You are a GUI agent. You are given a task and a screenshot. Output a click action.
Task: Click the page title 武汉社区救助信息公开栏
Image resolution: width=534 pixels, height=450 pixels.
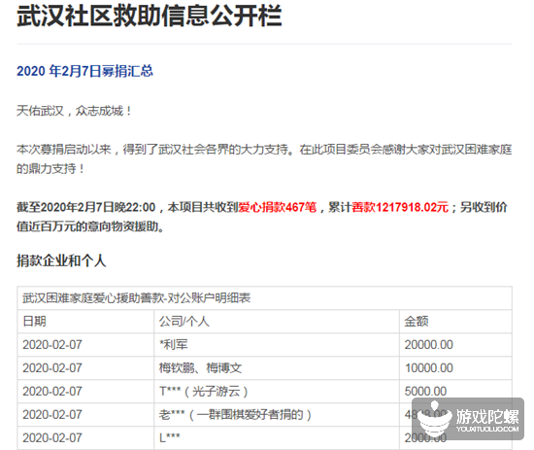(150, 16)
